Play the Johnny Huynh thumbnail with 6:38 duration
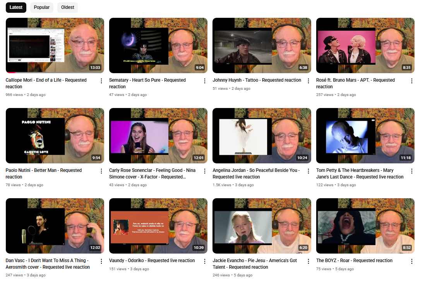The width and height of the screenshot is (442, 283). (x=262, y=45)
